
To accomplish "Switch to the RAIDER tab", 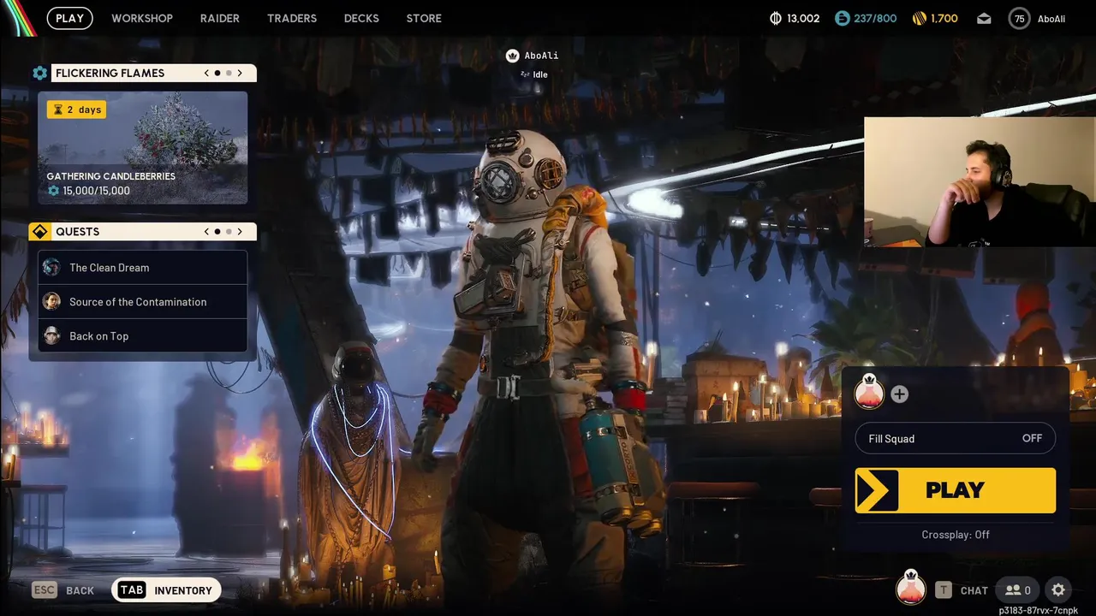I will tap(220, 18).
